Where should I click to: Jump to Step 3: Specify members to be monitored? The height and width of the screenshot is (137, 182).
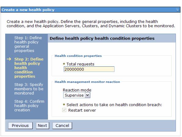29,89
